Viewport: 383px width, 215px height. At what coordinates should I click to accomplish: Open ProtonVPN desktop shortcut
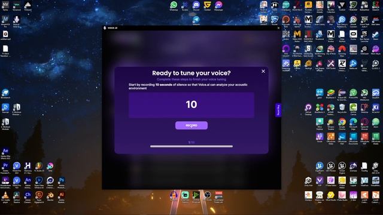353,94
